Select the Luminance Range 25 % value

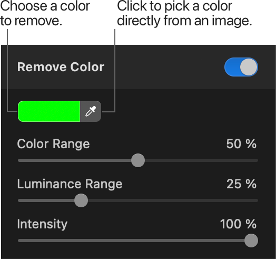[241, 184]
